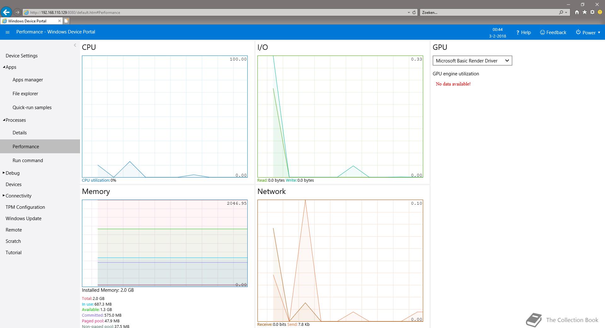Restore down the browser window
The width and height of the screenshot is (605, 328).
tap(583, 4)
